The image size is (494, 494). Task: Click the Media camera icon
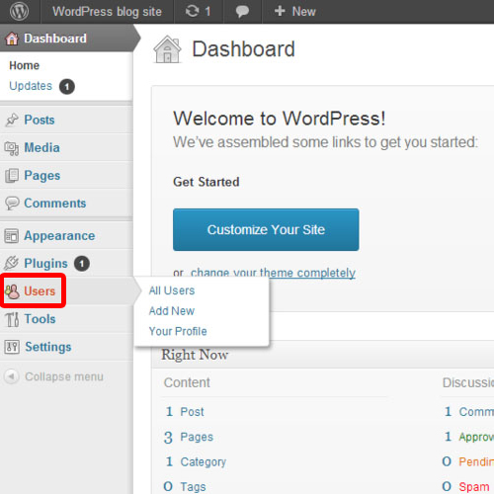[12, 148]
